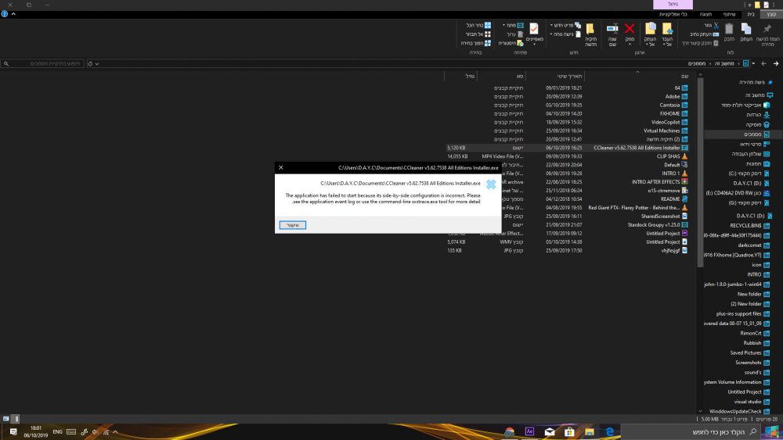Click the Pin to Quick access (הצמד לגישה מהירה) pushpin icon
This screenshot has height=440, width=783.
(767, 29)
